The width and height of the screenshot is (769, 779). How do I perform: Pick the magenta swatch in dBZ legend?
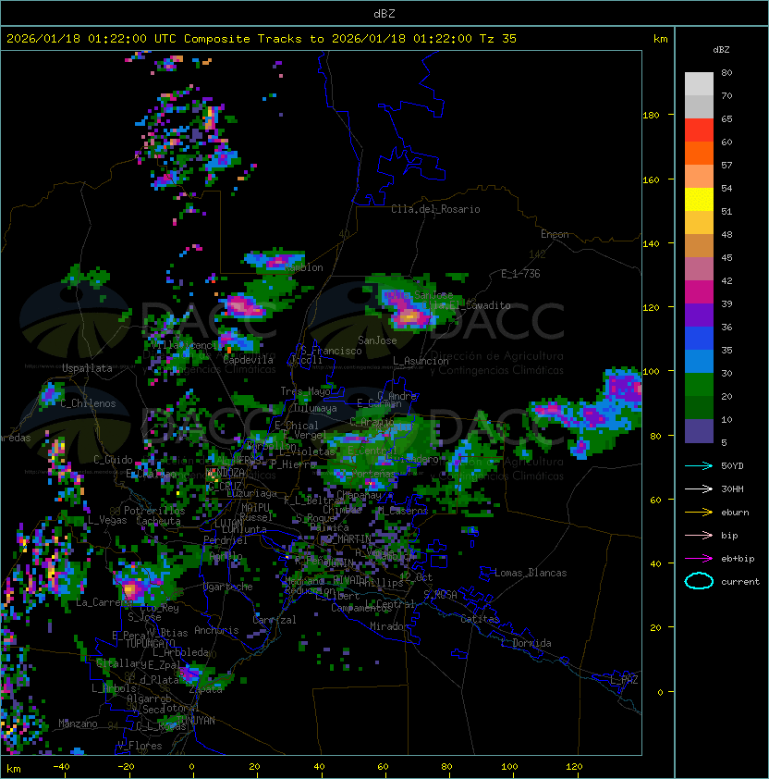(699, 292)
